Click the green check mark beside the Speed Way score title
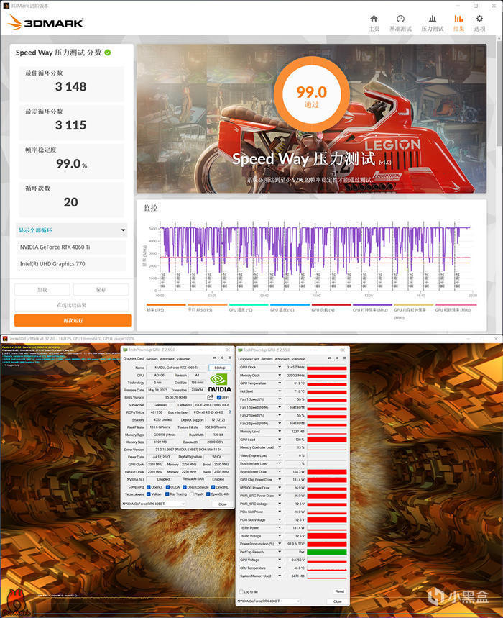The width and height of the screenshot is (503, 618). pos(108,53)
